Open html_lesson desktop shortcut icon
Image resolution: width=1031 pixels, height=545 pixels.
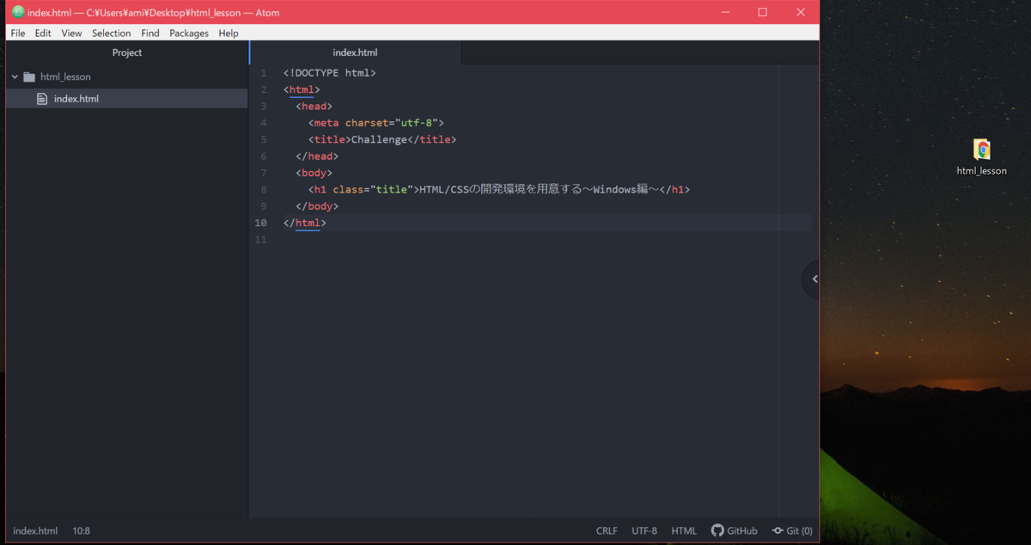[981, 150]
